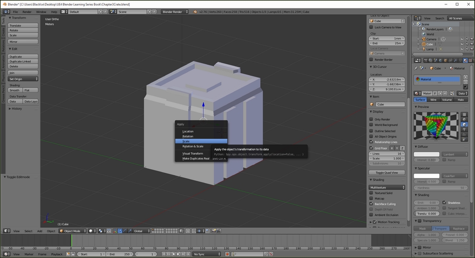Click the Lamp data icon in the outliner
The width and height of the screenshot is (475, 258).
point(440,49)
